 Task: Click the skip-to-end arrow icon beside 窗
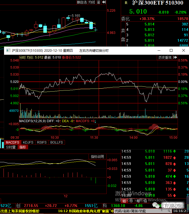pyautogui.click(x=104, y=2)
